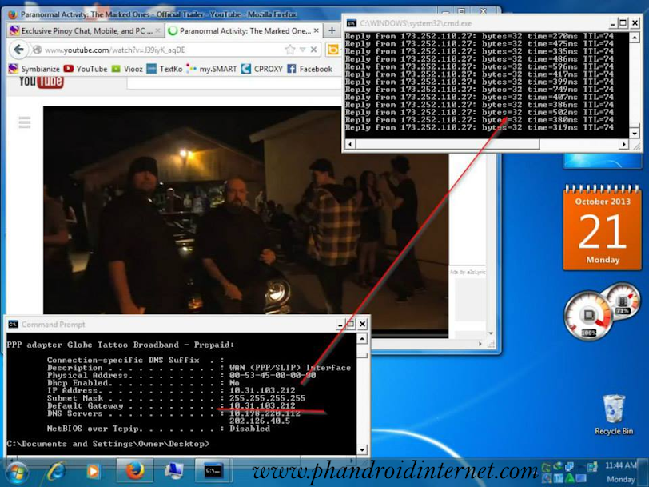Screen dimensions: 649x487
Task: Close the Exclusive Pinoy Chat tab
Action: (x=157, y=30)
